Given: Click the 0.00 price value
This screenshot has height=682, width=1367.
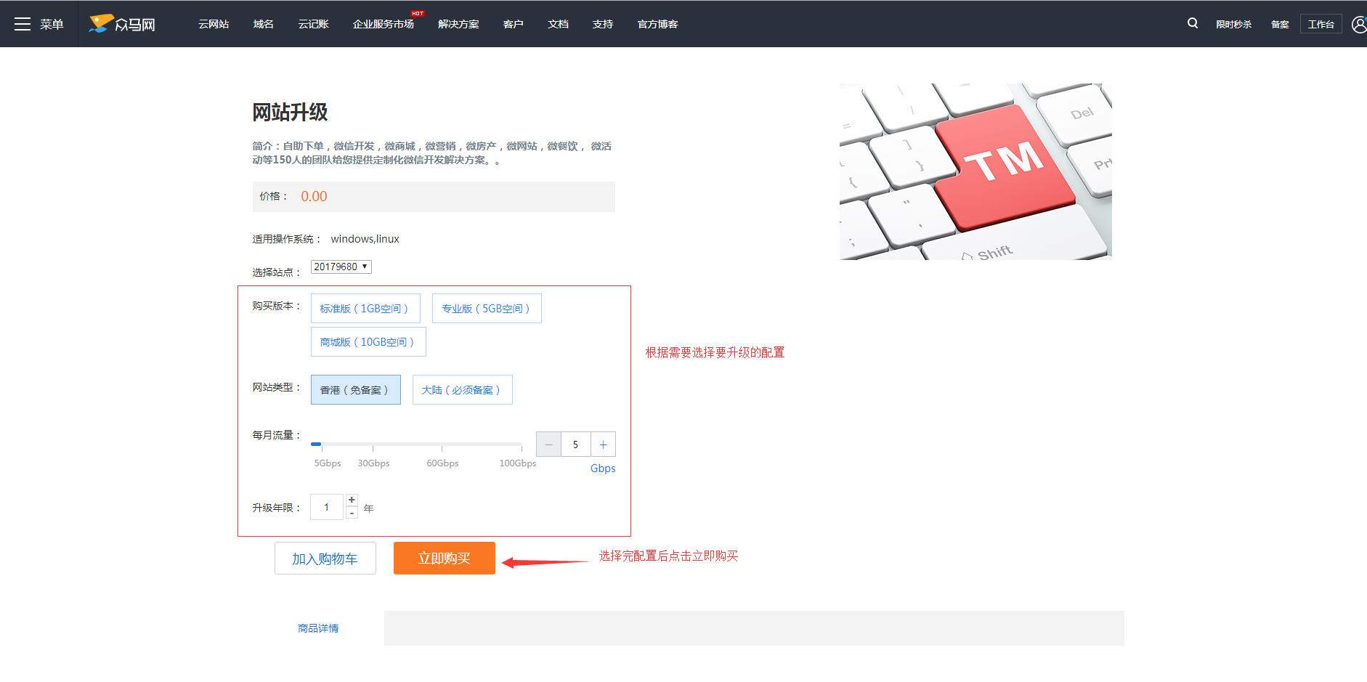Looking at the screenshot, I should [x=314, y=196].
